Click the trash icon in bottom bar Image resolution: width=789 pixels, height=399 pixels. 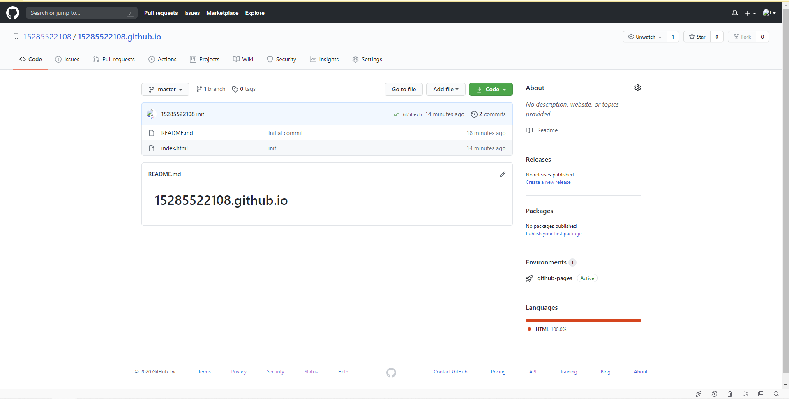pos(730,394)
